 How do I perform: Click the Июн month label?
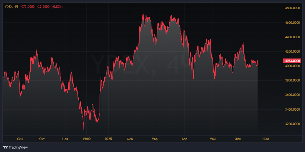238,139
